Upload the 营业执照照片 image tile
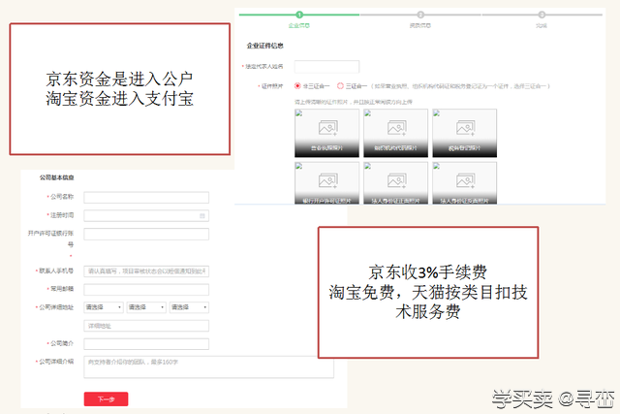The height and width of the screenshot is (414, 620). [326, 134]
